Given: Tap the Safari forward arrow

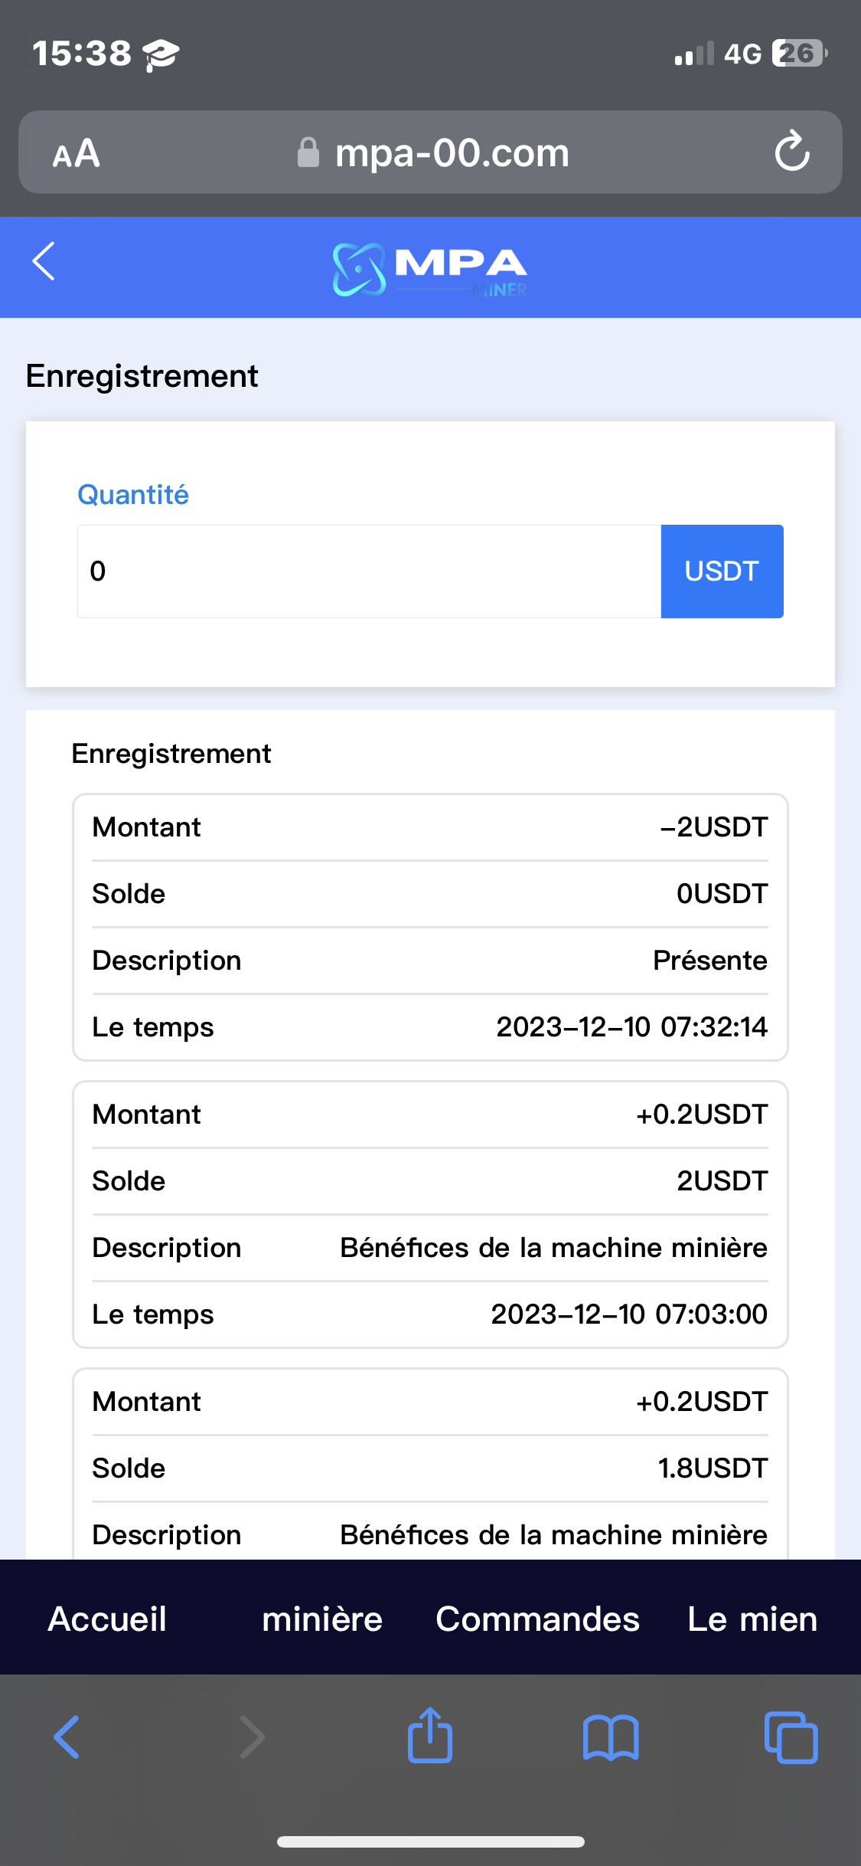Looking at the screenshot, I should coord(253,1737).
